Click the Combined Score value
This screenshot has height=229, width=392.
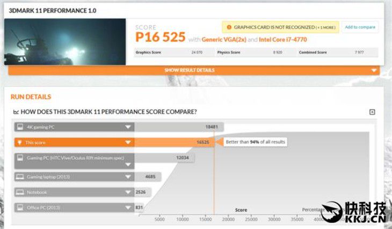359,53
